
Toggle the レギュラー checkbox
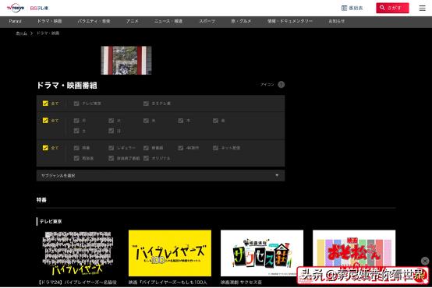(x=111, y=148)
